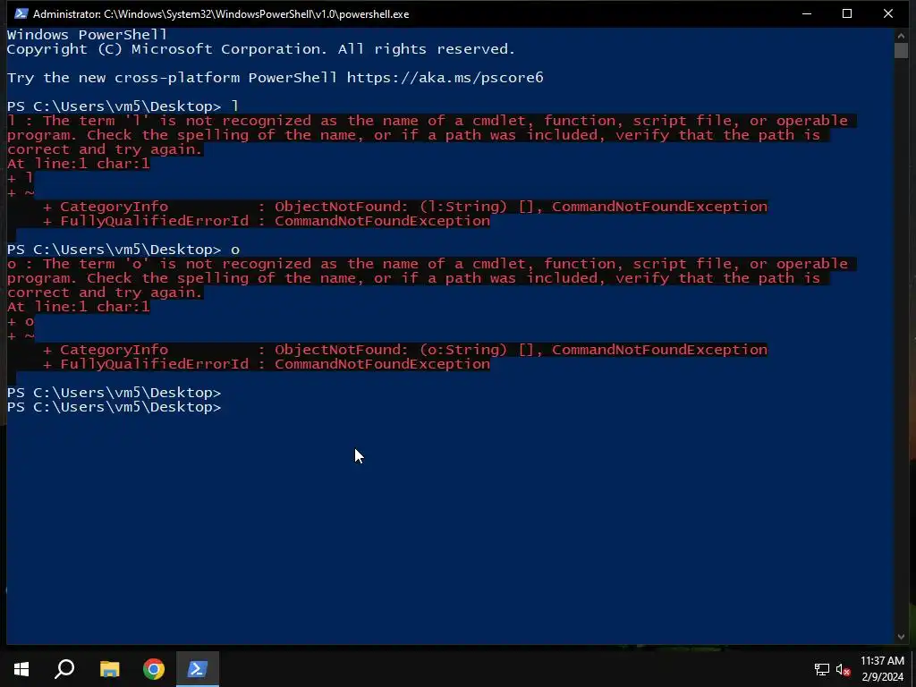Open Google Chrome from taskbar

coord(154,669)
